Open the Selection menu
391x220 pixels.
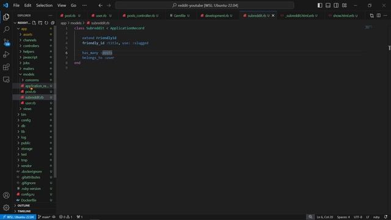pyautogui.click(x=44, y=5)
